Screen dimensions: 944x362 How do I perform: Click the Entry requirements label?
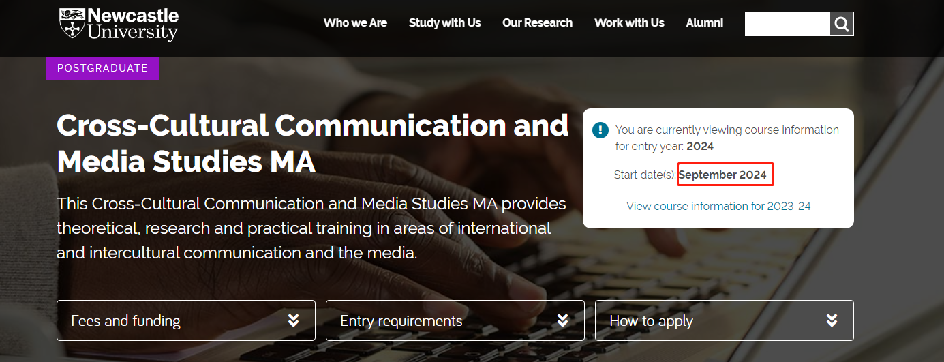click(401, 321)
